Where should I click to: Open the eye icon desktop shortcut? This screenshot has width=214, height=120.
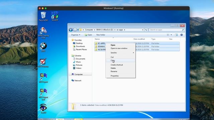43,109
